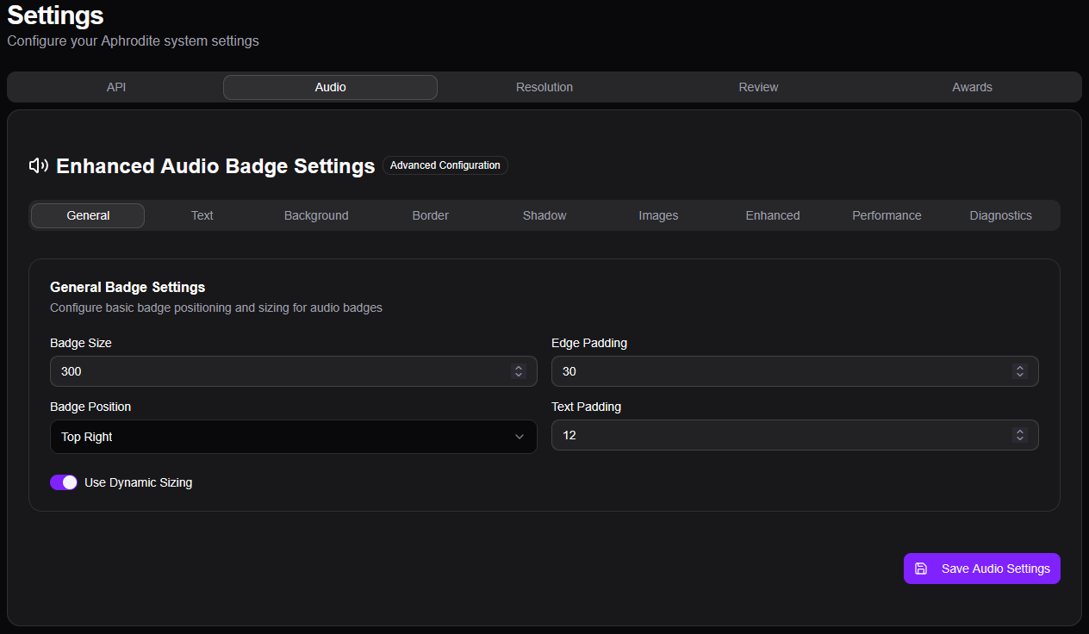This screenshot has height=634, width=1089.
Task: Click 'Configure your Aphrodite system settings' subtitle
Action: click(133, 40)
